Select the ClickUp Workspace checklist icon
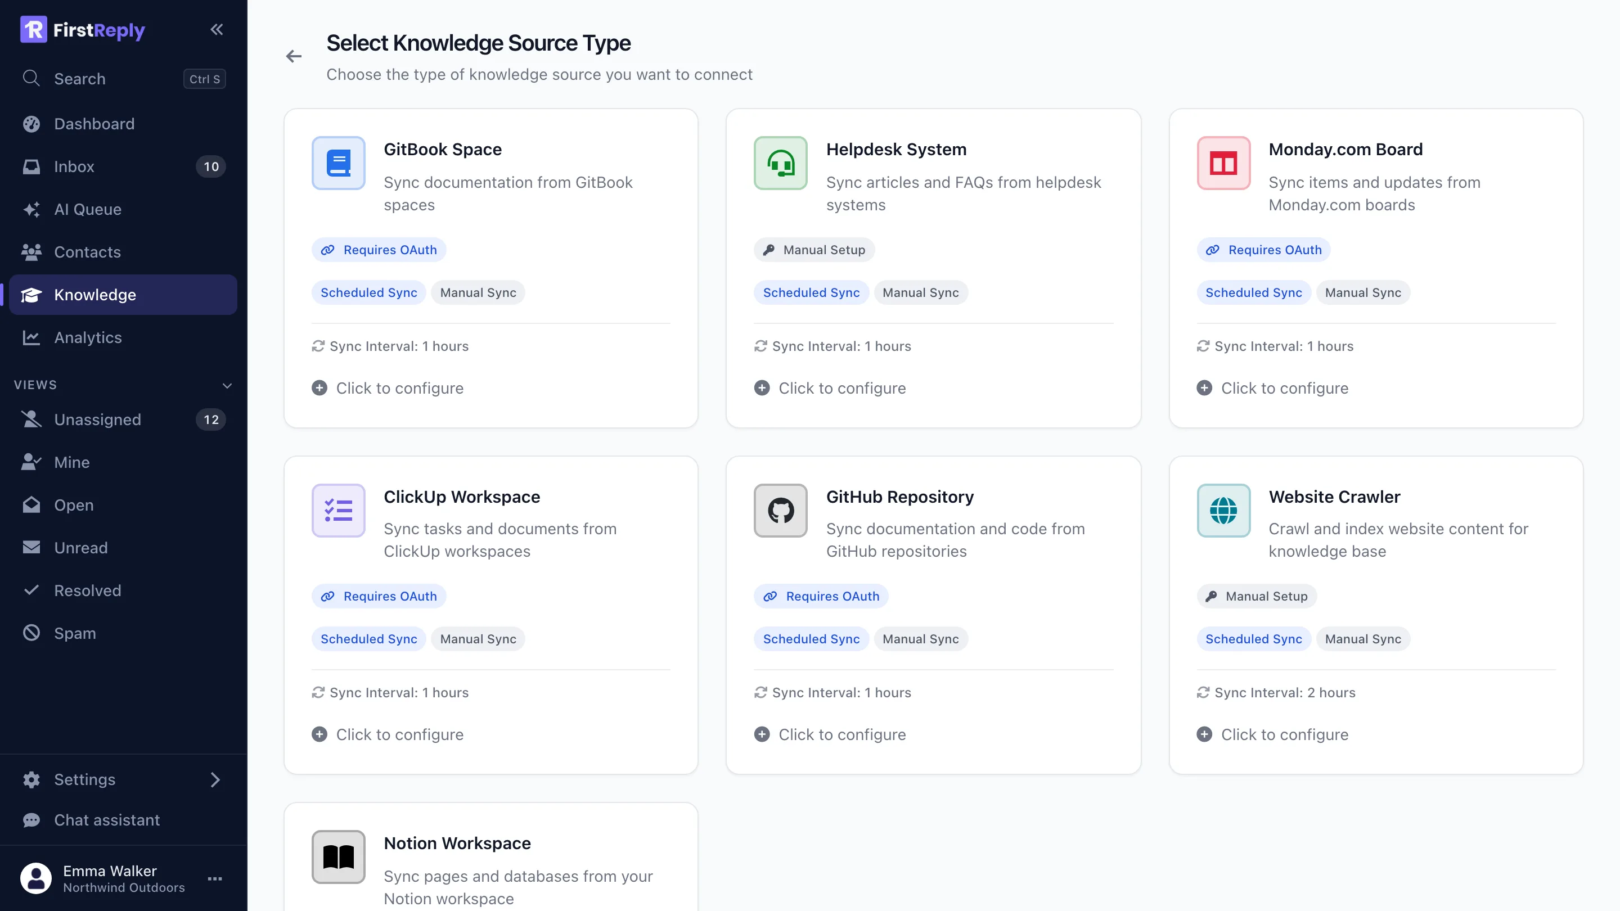The image size is (1620, 911). coord(338,510)
